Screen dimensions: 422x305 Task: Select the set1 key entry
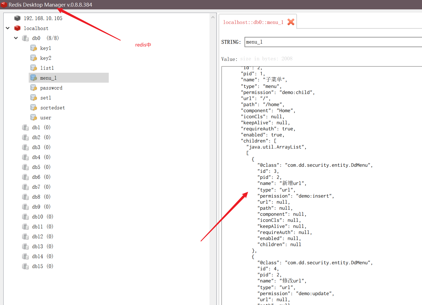46,98
